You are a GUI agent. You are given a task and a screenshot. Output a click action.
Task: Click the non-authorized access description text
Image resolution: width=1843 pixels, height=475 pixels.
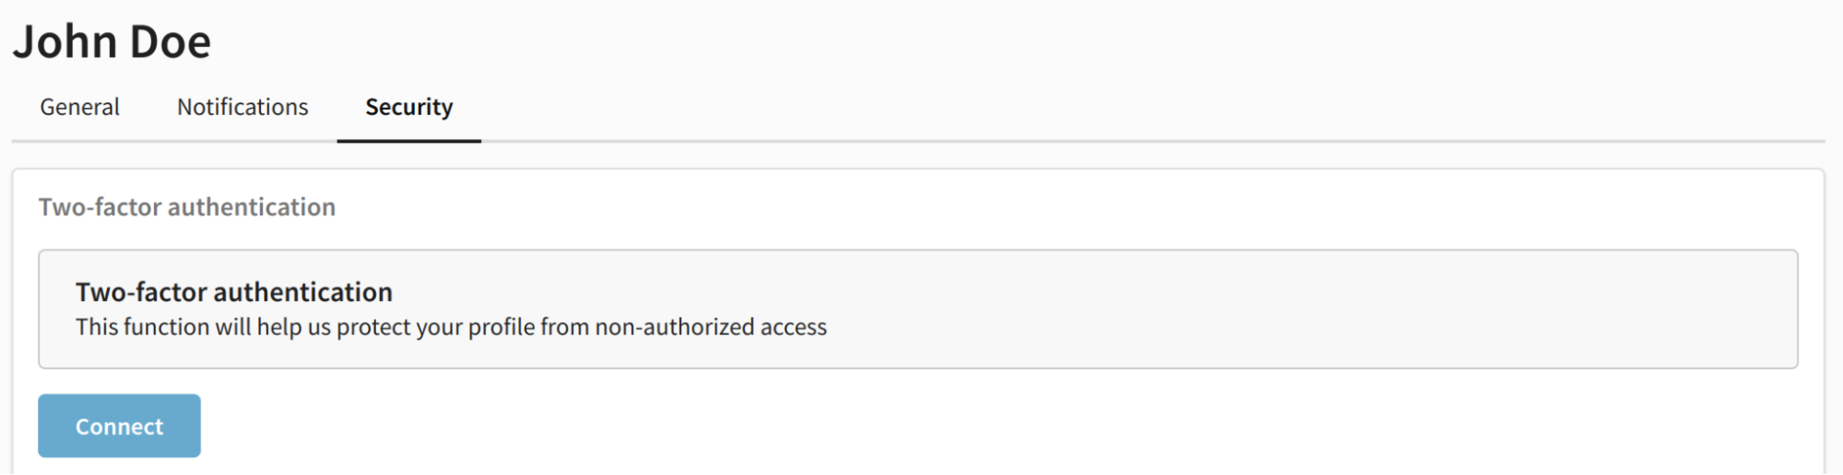[451, 328]
